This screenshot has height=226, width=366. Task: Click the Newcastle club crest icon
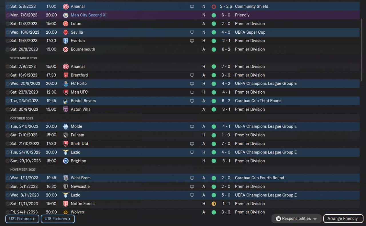coord(66,187)
